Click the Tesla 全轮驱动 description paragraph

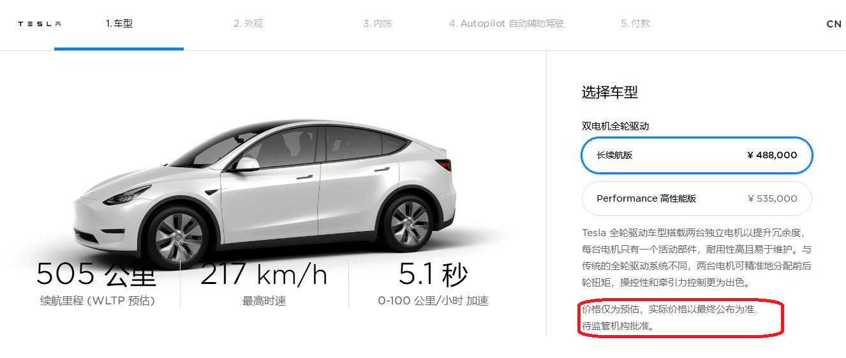(697, 257)
